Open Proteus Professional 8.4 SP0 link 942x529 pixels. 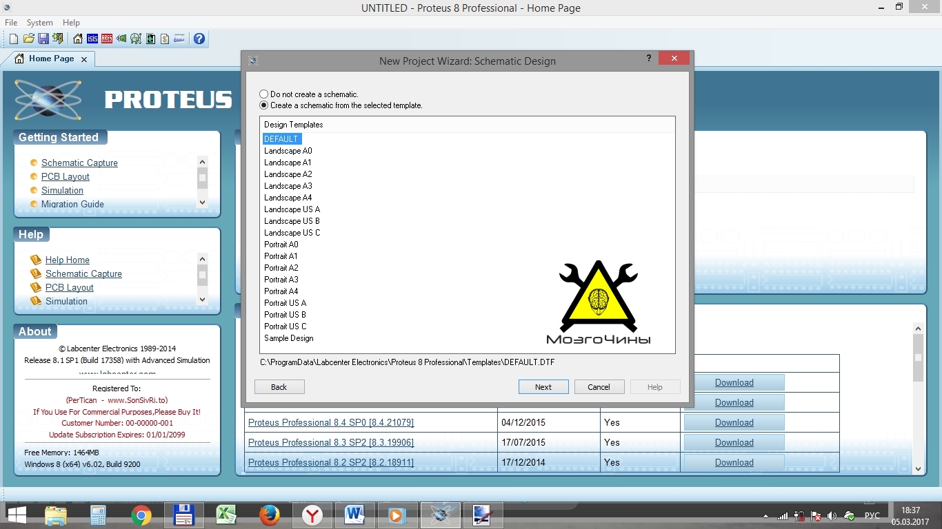point(331,422)
